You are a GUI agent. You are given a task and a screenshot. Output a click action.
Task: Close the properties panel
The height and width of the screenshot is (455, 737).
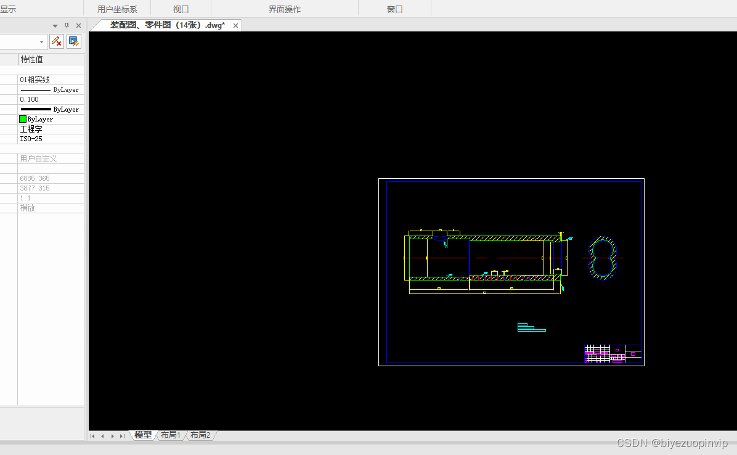(x=78, y=25)
